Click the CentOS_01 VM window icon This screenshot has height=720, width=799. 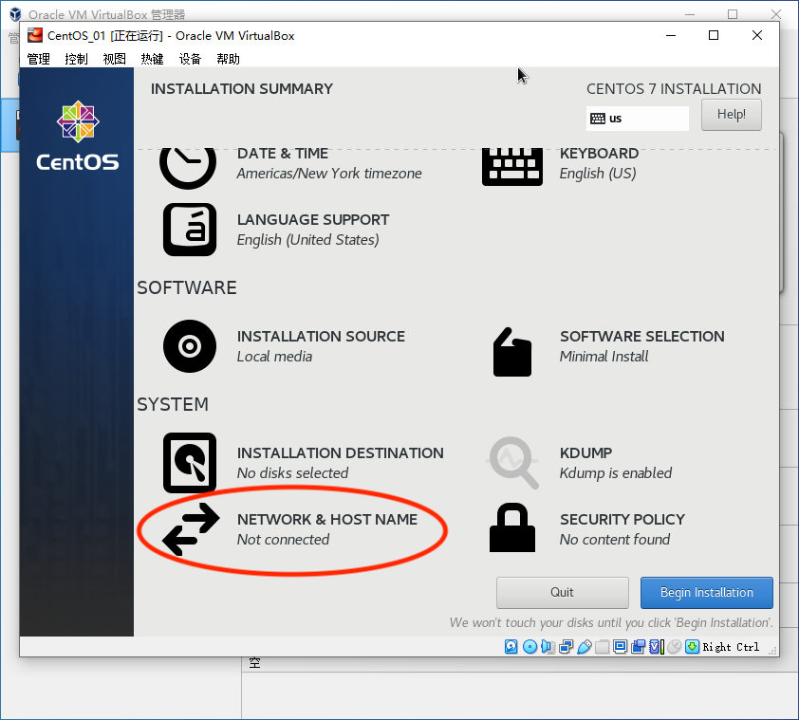pos(35,35)
